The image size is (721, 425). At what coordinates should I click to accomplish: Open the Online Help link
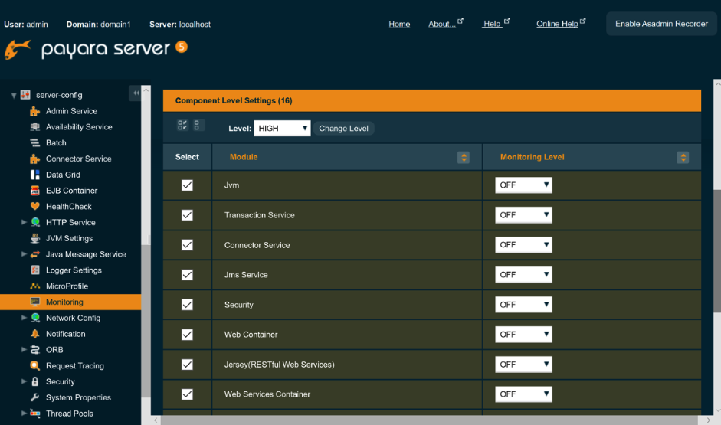(x=557, y=24)
